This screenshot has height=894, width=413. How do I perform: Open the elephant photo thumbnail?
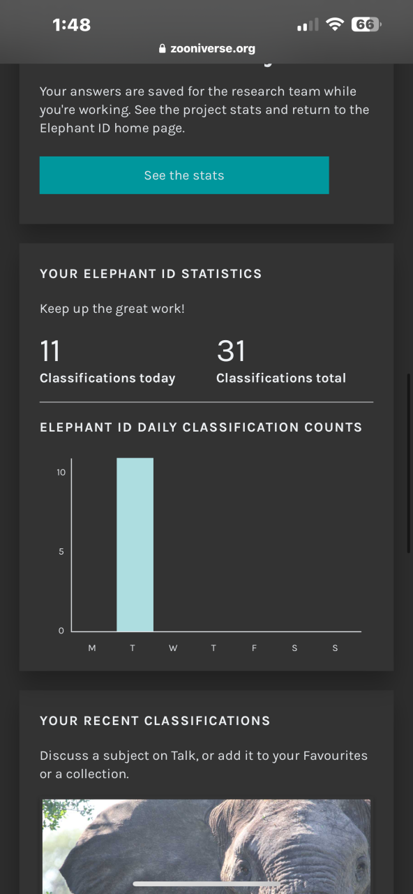pos(206,847)
